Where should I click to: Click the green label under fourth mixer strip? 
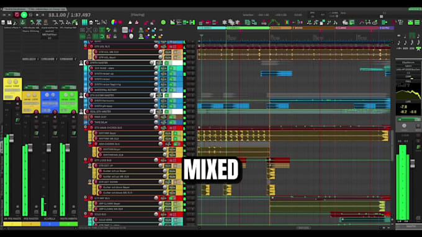(68, 224)
